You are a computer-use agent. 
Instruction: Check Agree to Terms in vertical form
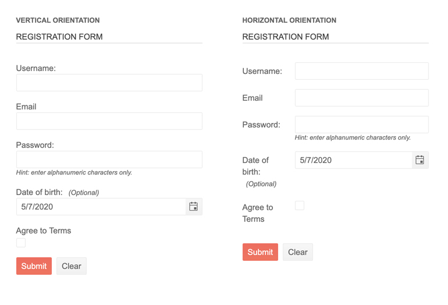click(x=21, y=243)
